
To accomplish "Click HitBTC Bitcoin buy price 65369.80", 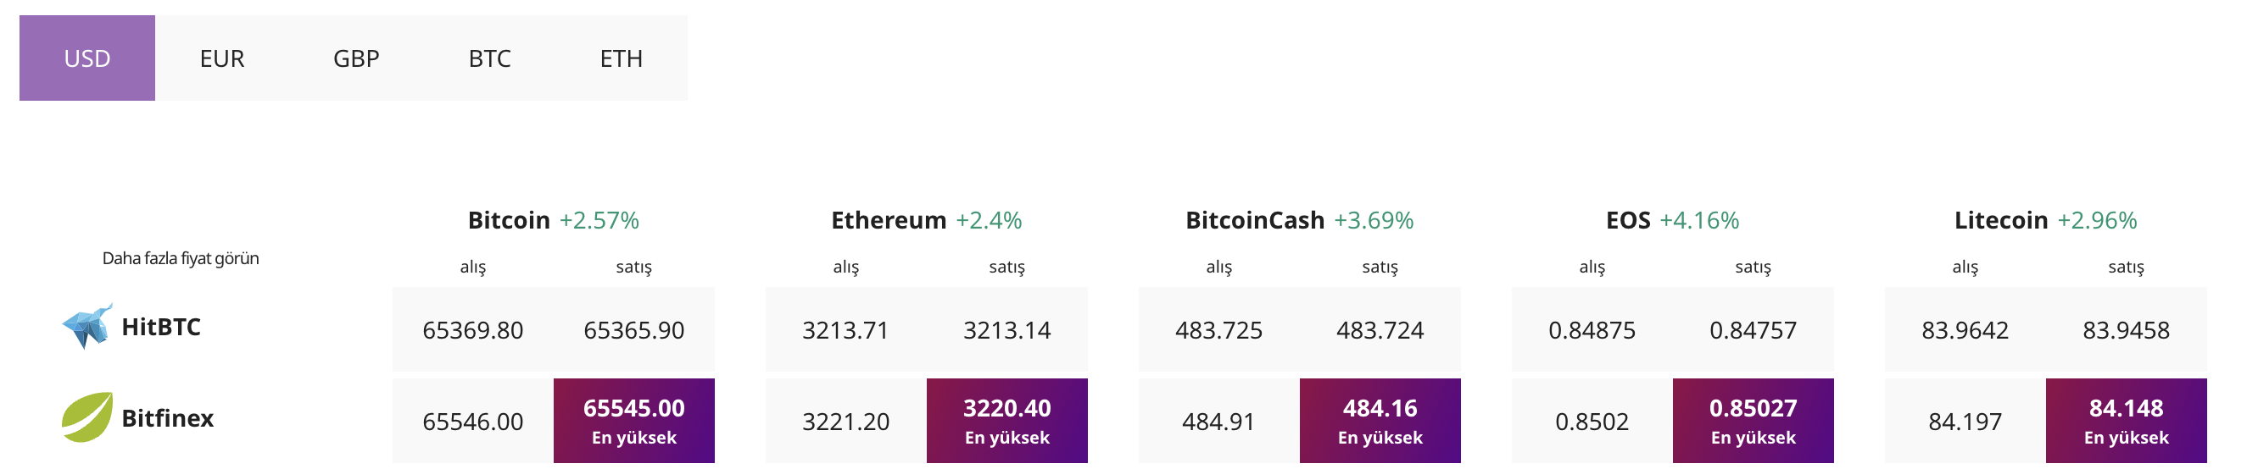I will pyautogui.click(x=473, y=331).
